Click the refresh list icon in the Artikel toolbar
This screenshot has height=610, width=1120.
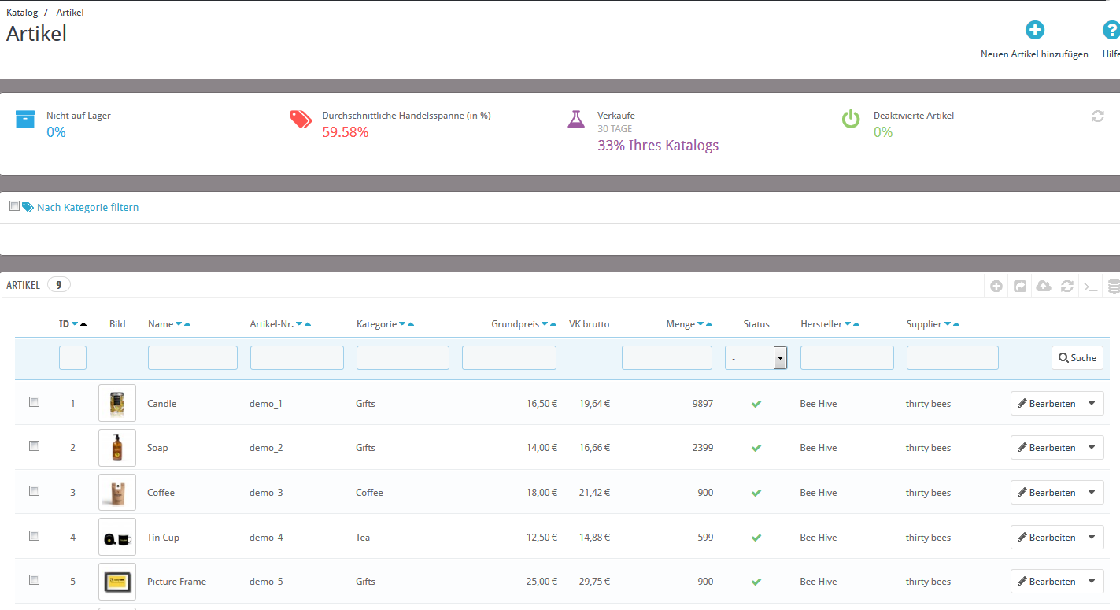[1067, 287]
